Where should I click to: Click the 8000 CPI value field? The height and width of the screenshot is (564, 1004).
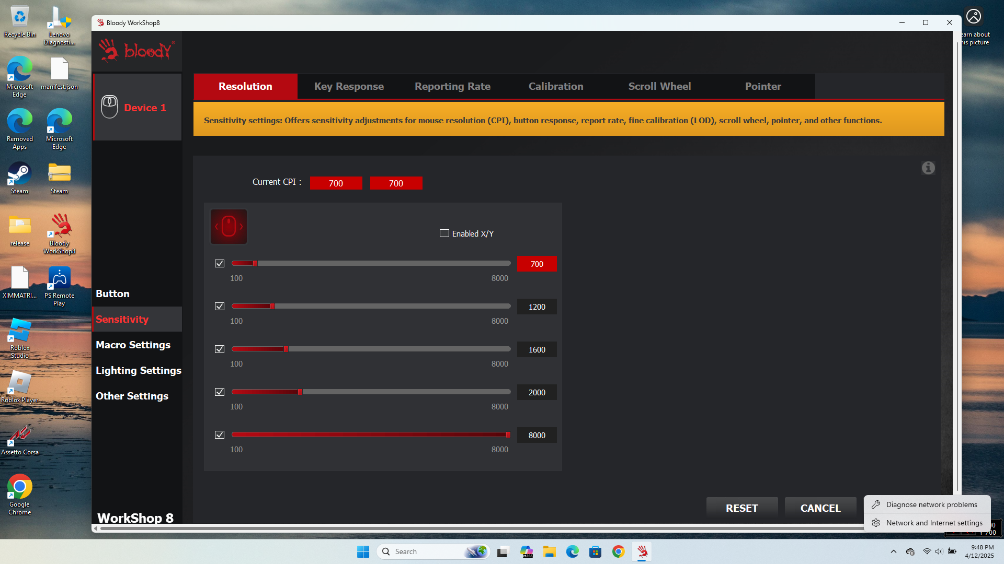537,435
